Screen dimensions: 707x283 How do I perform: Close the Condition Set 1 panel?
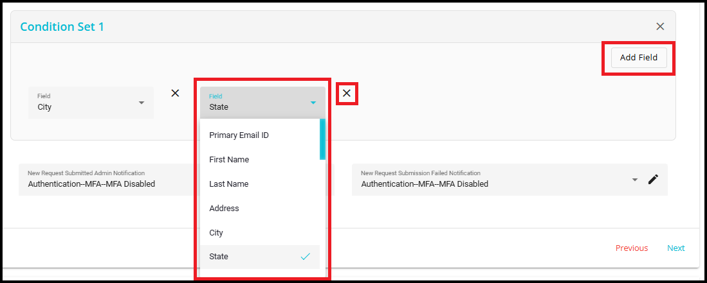point(660,26)
